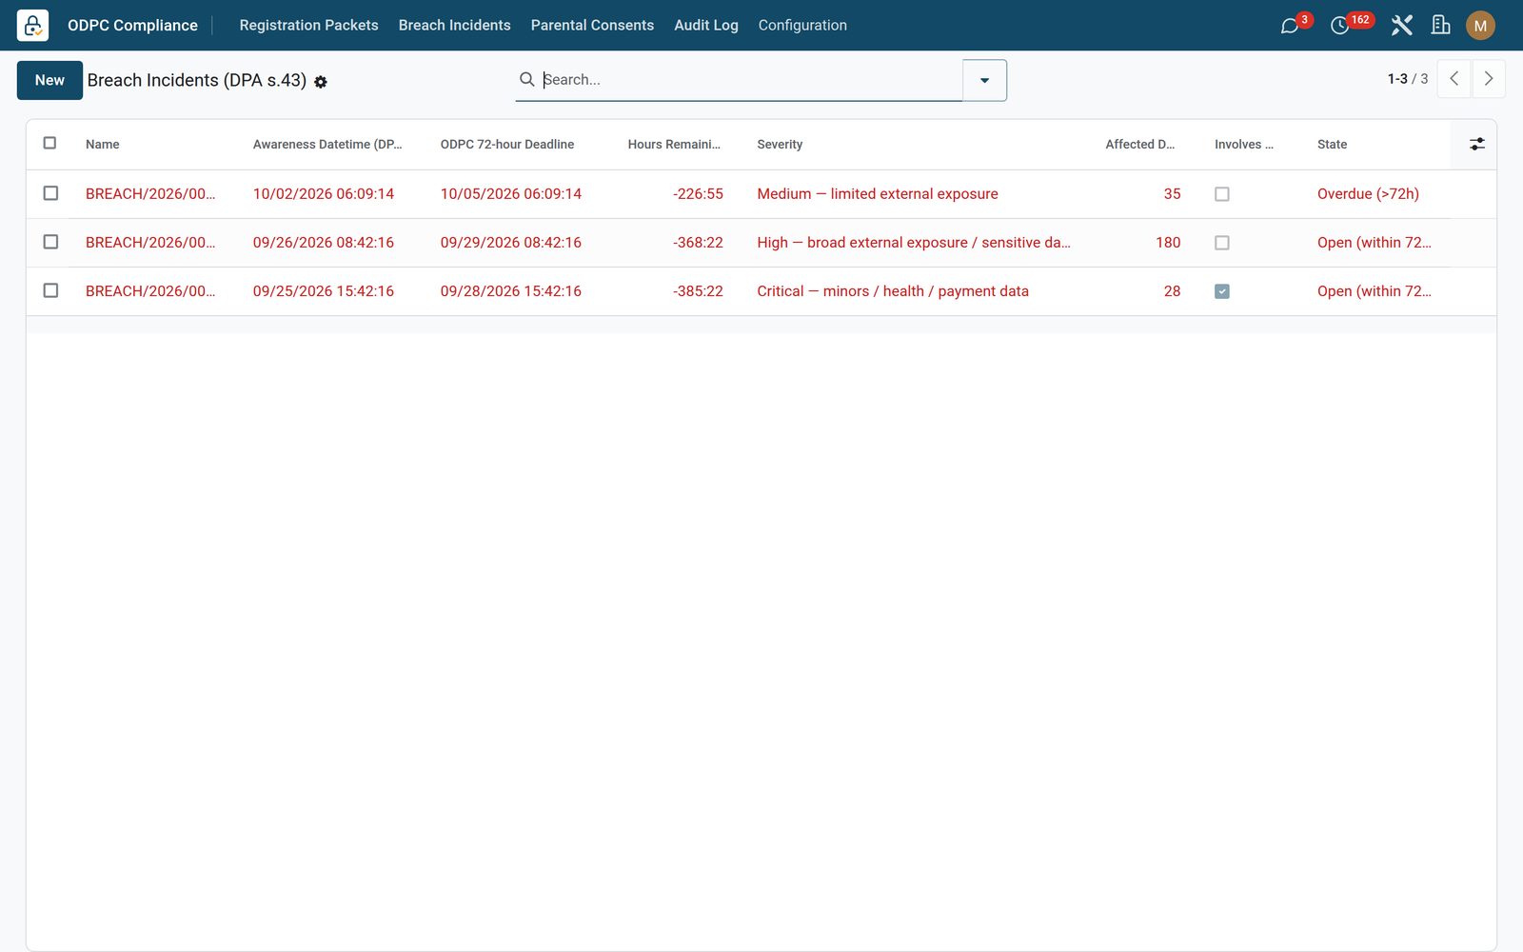Click the Critical — minors / health / payment data cell
This screenshot has height=952, width=1523.
pyautogui.click(x=893, y=291)
